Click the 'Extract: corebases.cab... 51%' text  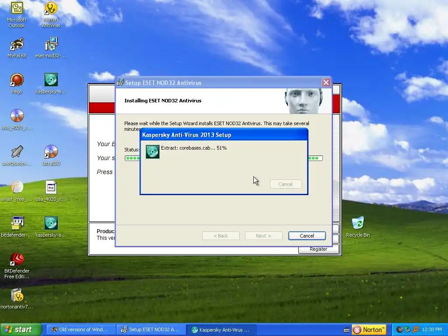[194, 148]
